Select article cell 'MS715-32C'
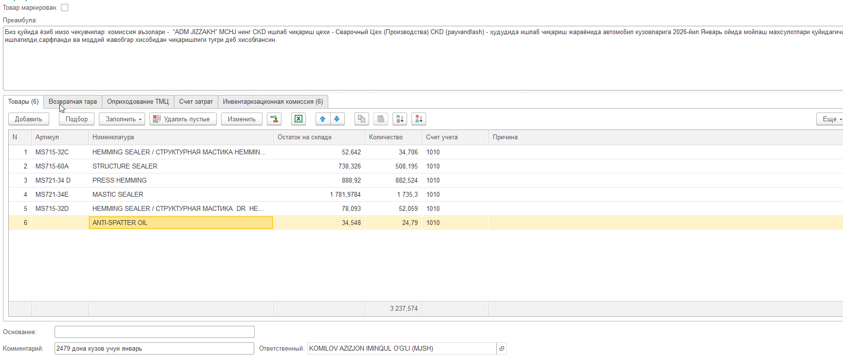 click(60, 152)
